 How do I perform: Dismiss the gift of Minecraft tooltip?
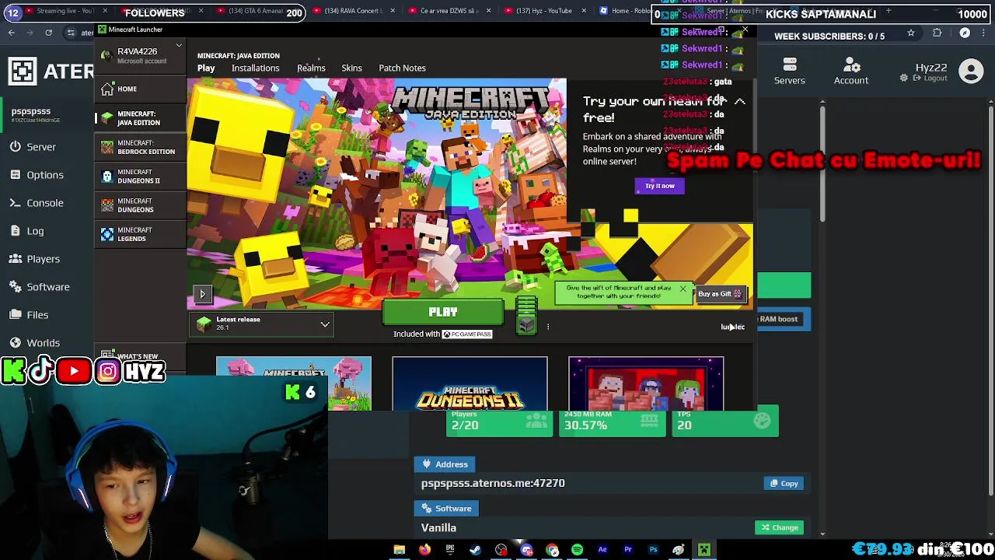683,289
